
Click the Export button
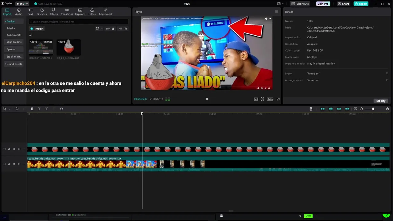361,4
